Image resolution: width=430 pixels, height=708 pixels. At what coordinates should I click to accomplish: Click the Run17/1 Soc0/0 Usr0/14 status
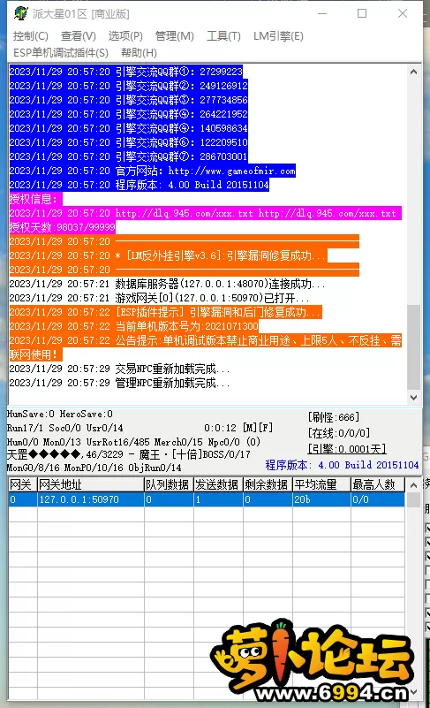65,428
